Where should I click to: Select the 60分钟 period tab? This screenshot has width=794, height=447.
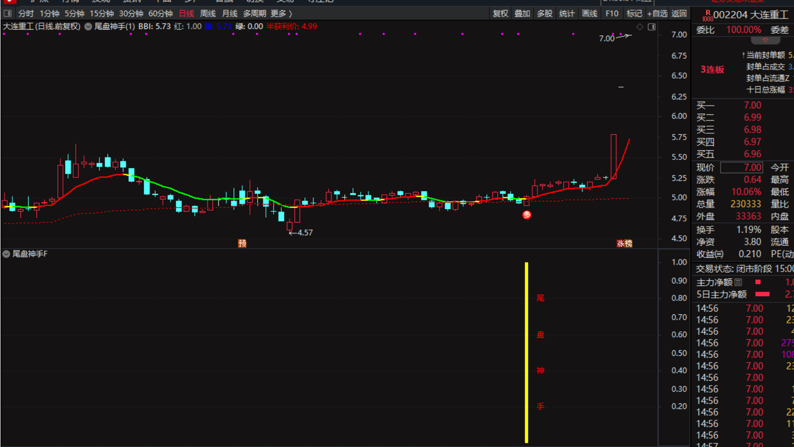[x=160, y=13]
